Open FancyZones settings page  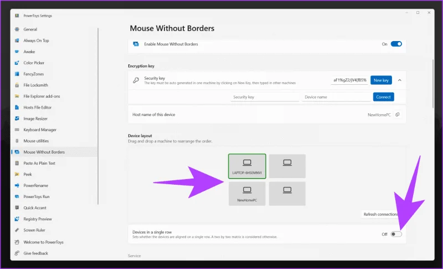point(34,74)
